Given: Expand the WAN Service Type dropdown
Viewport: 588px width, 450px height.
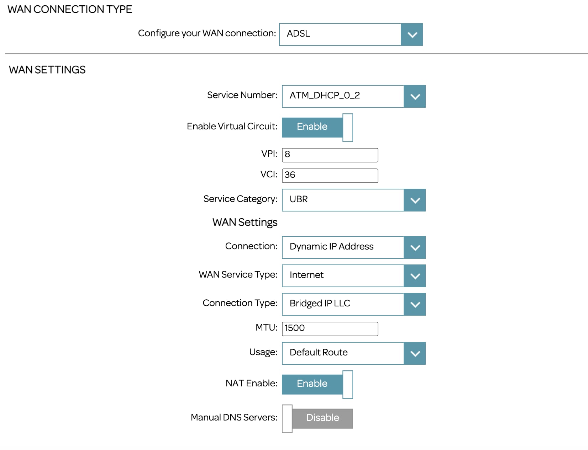Looking at the screenshot, I should 354,276.
